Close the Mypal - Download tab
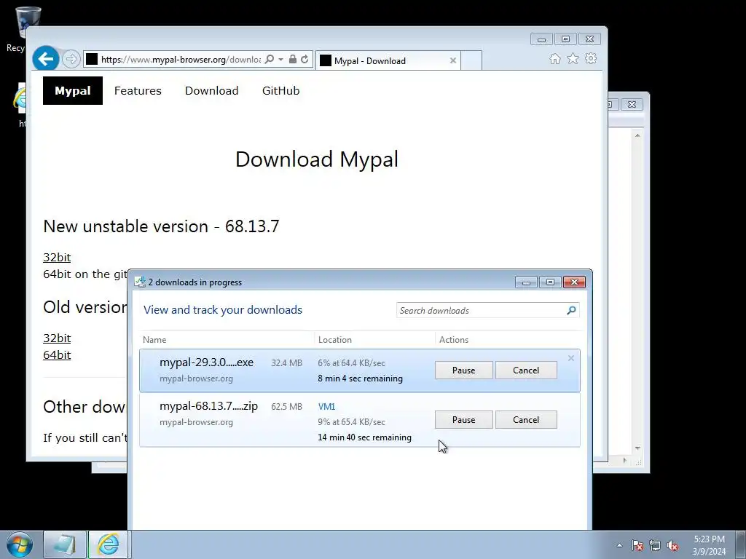The height and width of the screenshot is (559, 746). (453, 60)
